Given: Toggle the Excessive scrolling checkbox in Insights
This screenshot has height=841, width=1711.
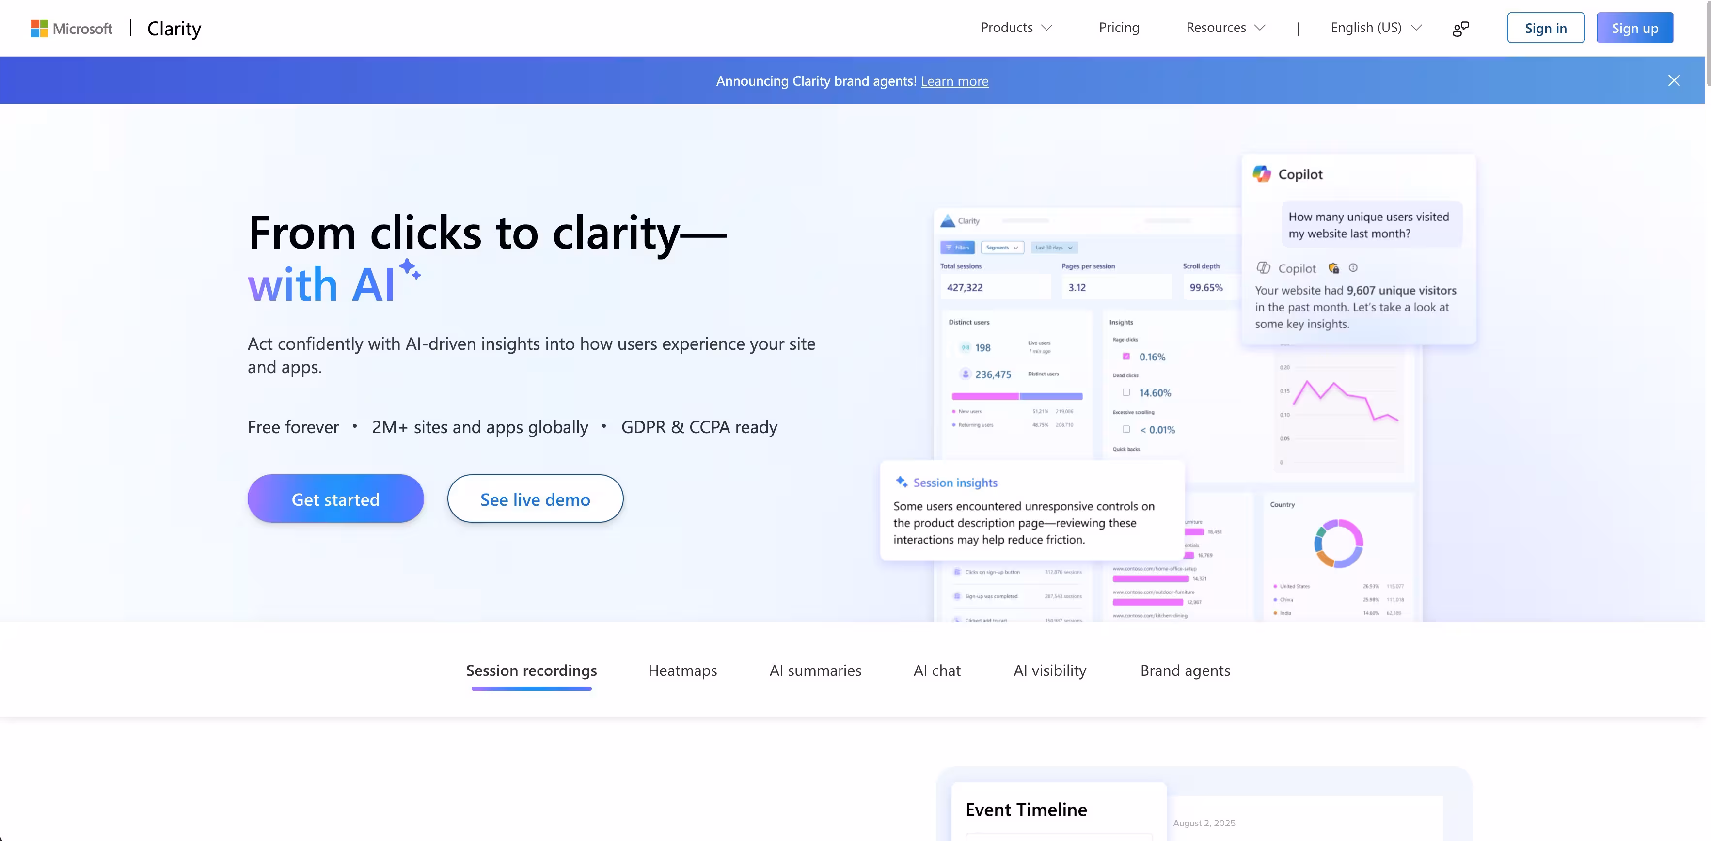Looking at the screenshot, I should point(1126,429).
